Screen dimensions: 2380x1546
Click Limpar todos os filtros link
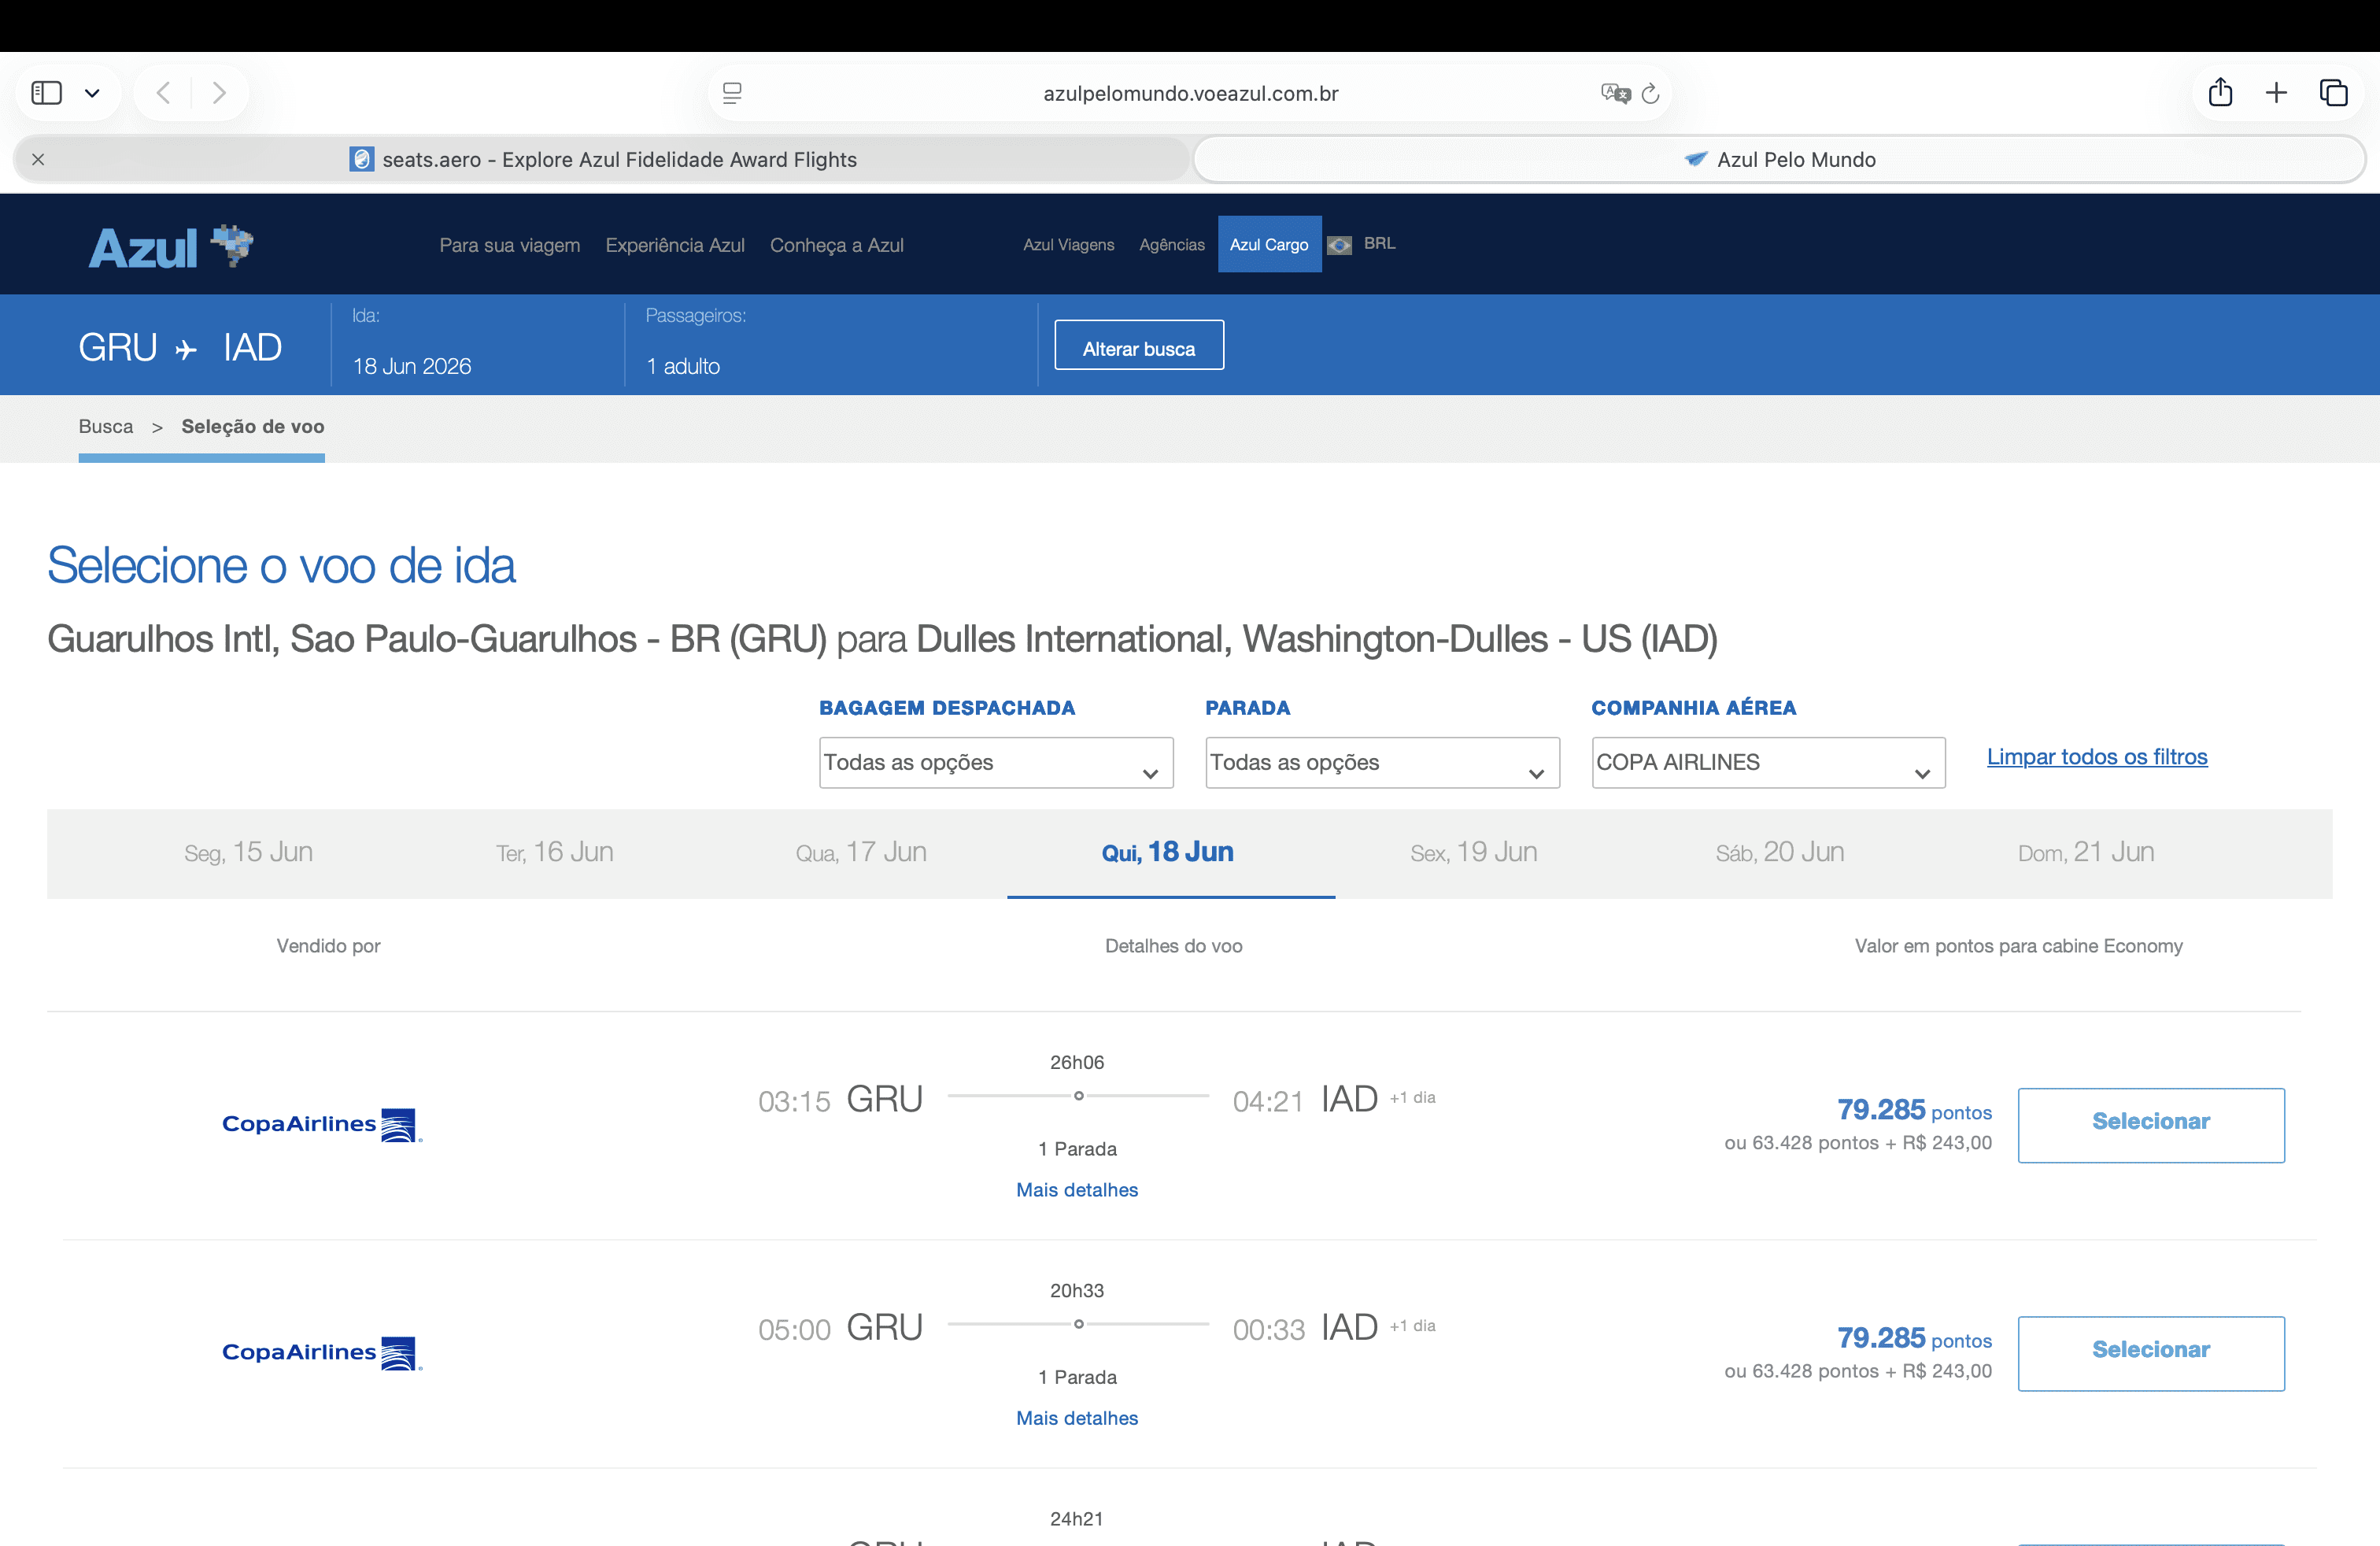click(2097, 757)
